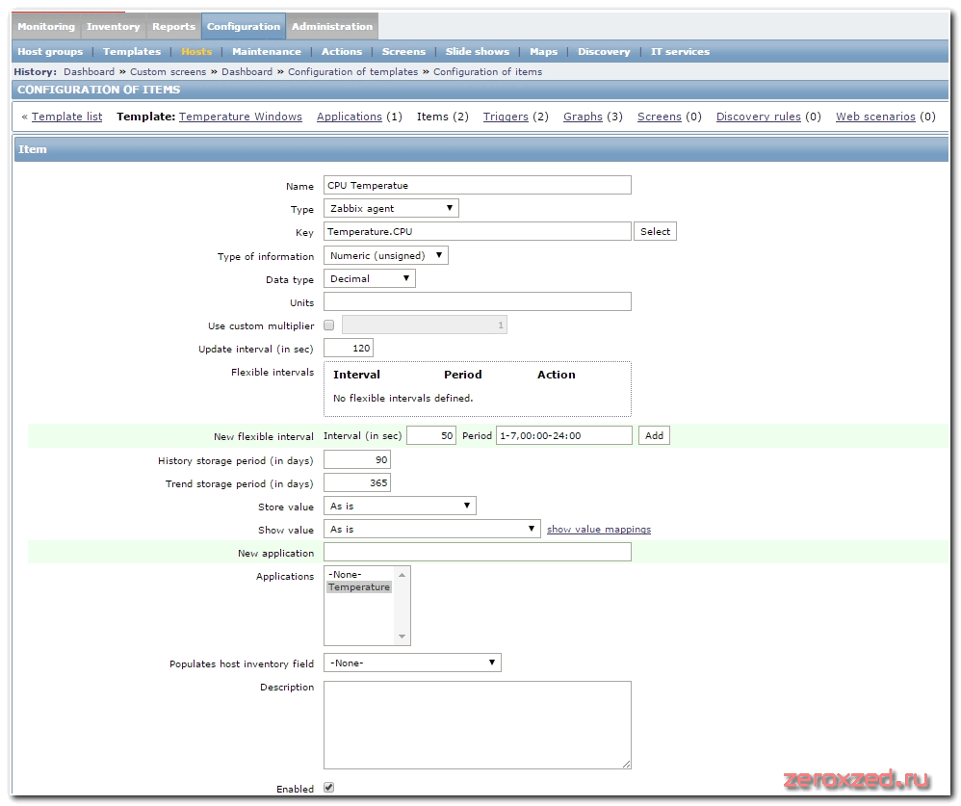Uncheck the Enabled checkbox
The image size is (961, 806).
(329, 788)
